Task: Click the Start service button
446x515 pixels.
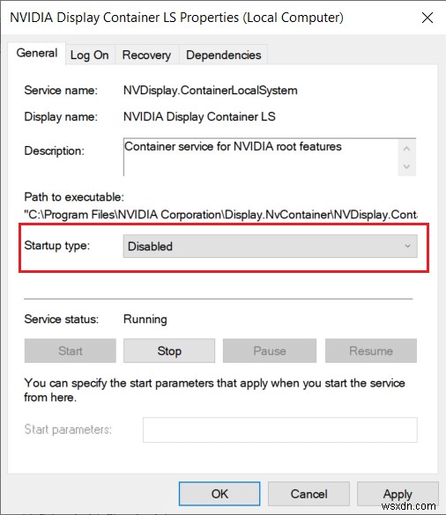Action: click(x=71, y=350)
